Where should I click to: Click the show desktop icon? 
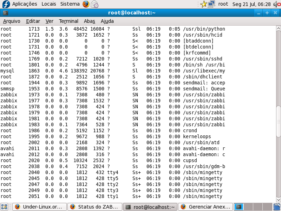(4, 207)
